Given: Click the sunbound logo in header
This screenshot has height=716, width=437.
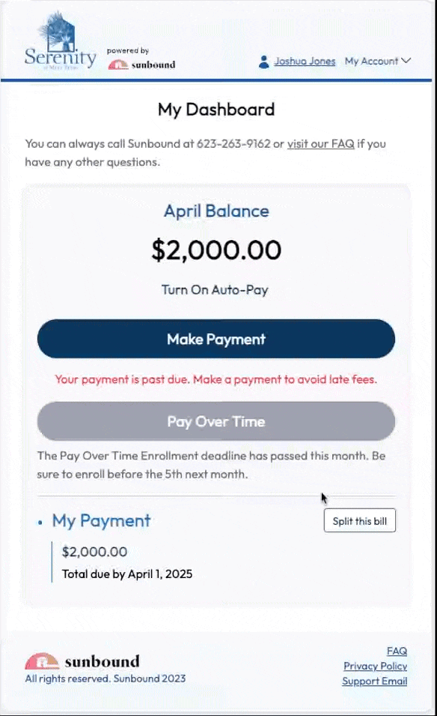Looking at the screenshot, I should (141, 64).
